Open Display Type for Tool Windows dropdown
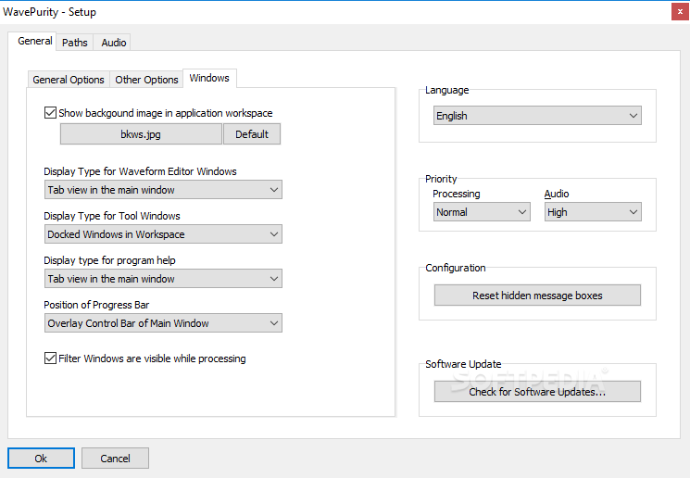 (x=163, y=234)
